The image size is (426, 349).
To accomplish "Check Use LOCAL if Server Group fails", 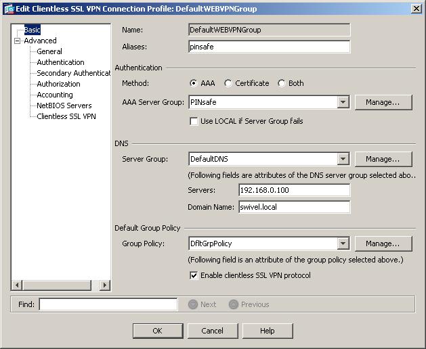I will pyautogui.click(x=194, y=121).
